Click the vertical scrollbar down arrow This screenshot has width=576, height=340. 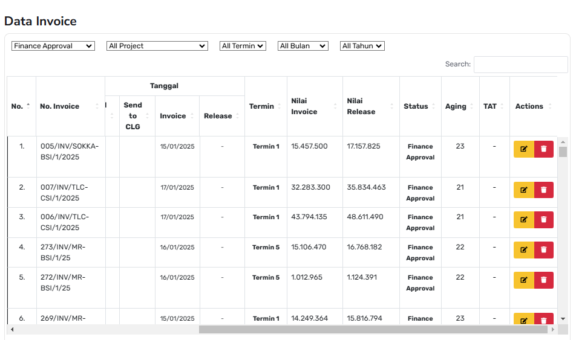point(563,319)
